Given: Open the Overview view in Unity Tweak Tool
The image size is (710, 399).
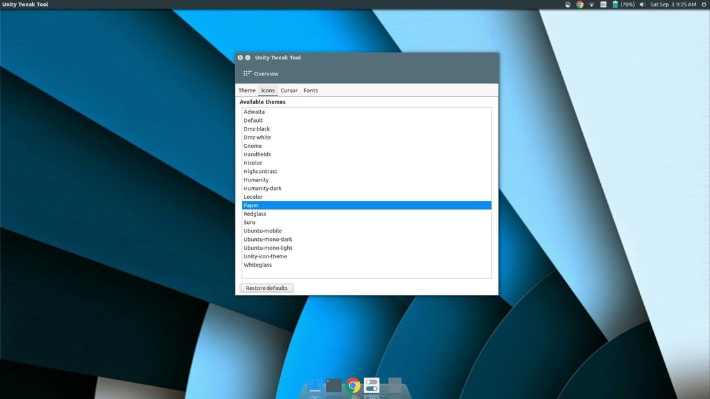Looking at the screenshot, I should (260, 74).
